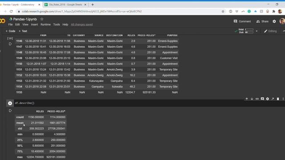
Task: Open notebook settings gear in header
Action: pos(274,21)
